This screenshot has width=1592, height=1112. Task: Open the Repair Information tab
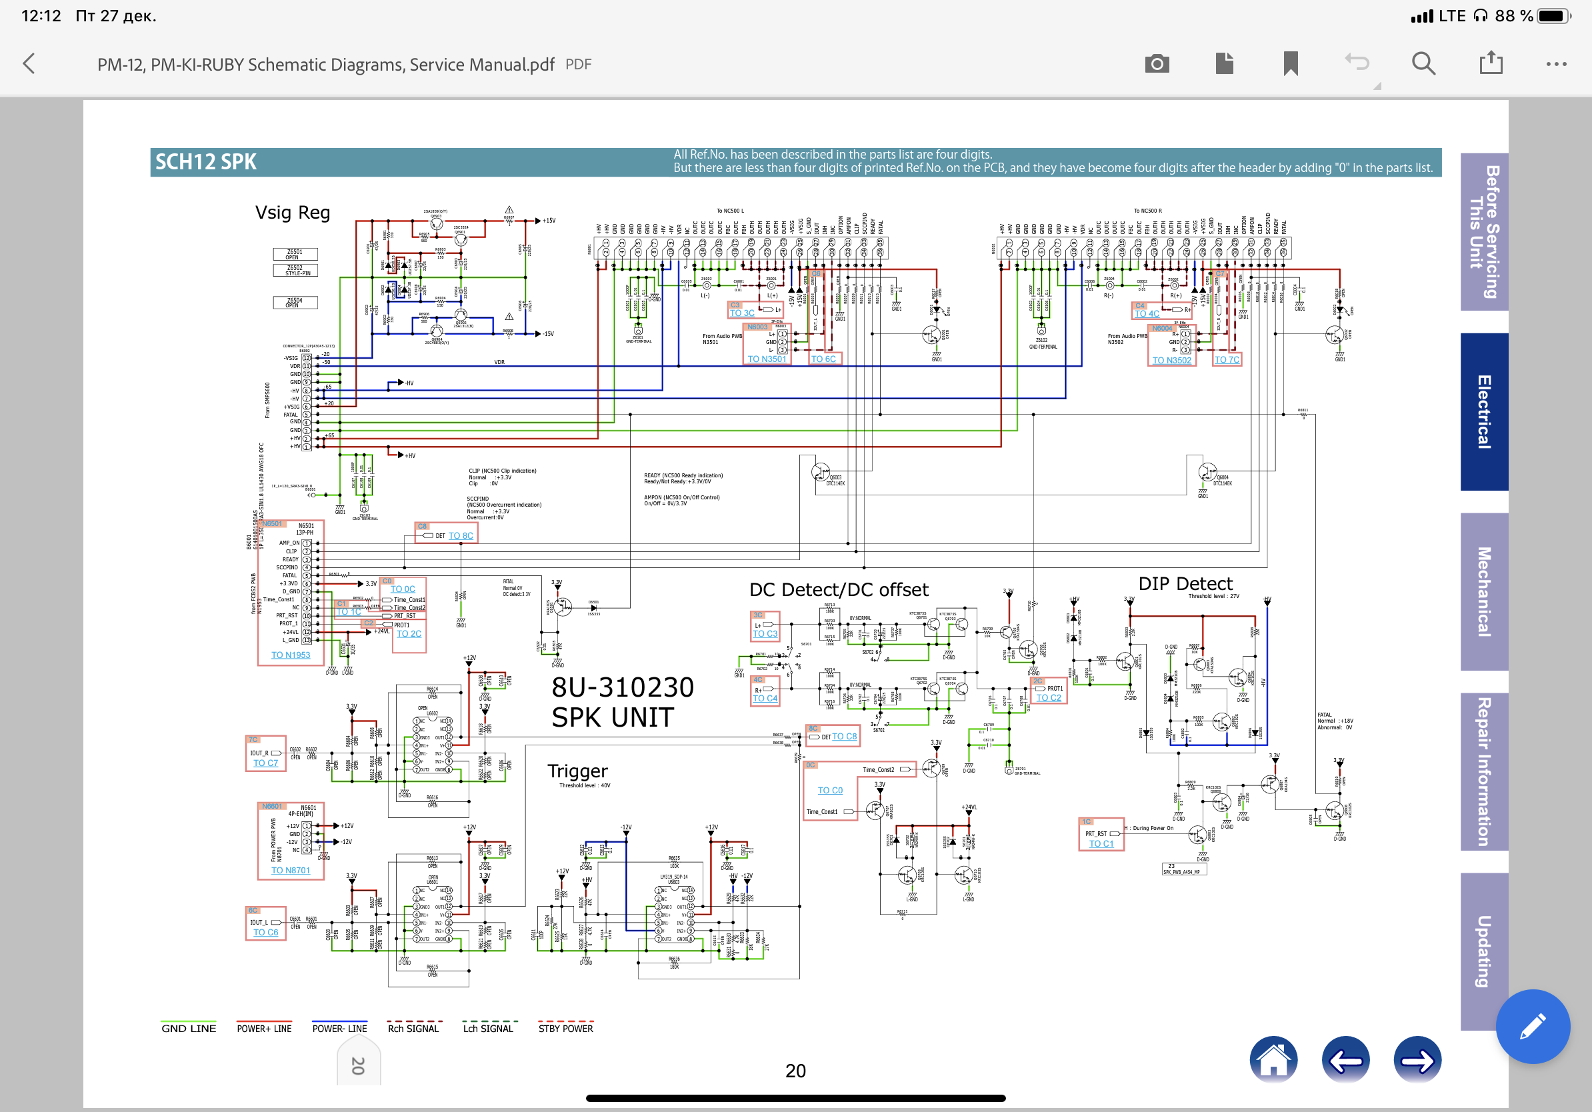[x=1484, y=771]
